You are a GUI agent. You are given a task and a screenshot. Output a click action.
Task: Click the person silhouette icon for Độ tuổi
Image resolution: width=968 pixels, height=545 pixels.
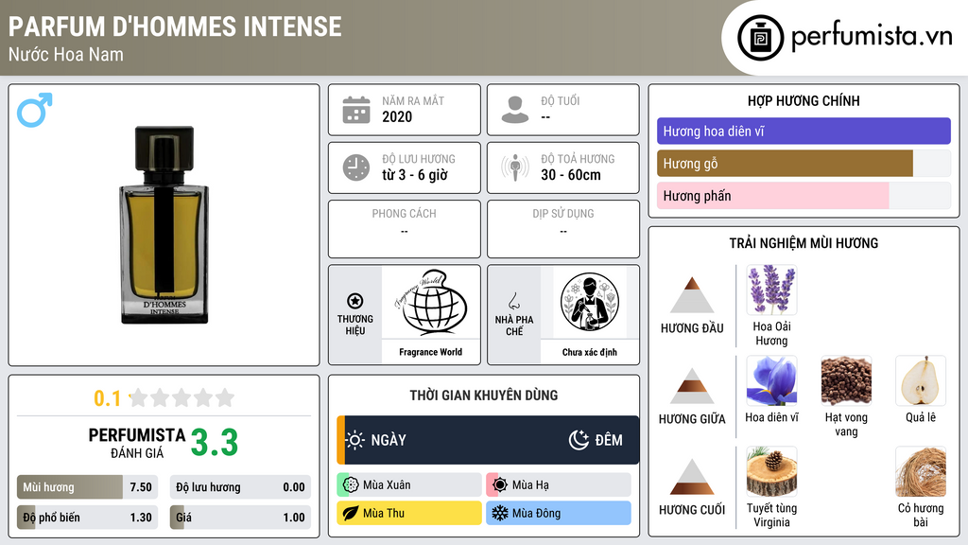[515, 110]
